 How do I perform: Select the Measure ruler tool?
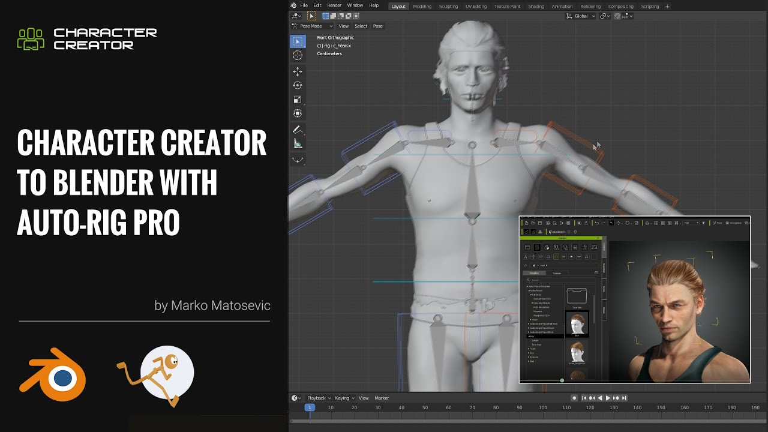[x=298, y=143]
